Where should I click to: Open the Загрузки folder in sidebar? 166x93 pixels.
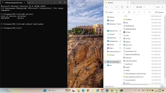pos(112,34)
